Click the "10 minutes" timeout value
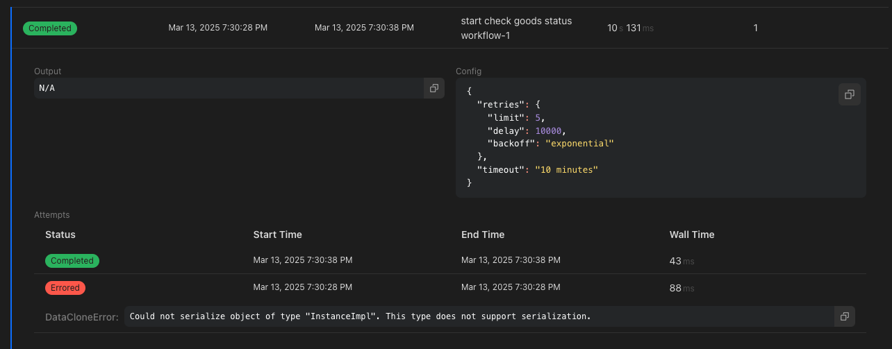The width and height of the screenshot is (892, 349). (566, 170)
